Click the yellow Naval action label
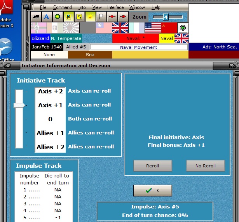This screenshot has width=239, height=222. 167,38
